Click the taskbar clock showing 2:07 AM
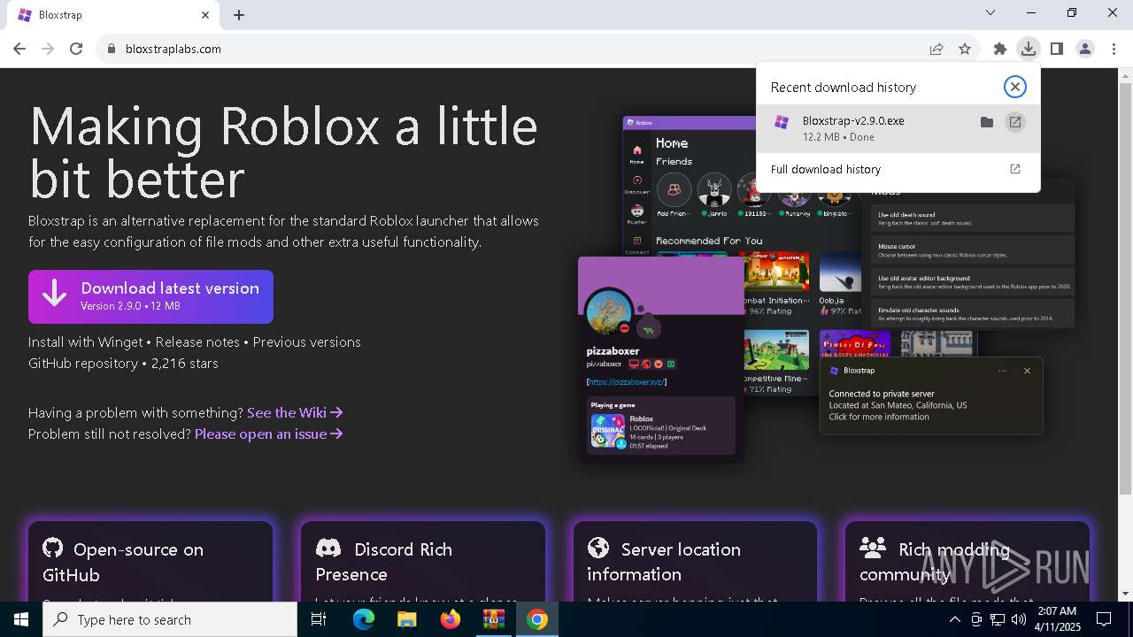The height and width of the screenshot is (637, 1133). click(1057, 619)
